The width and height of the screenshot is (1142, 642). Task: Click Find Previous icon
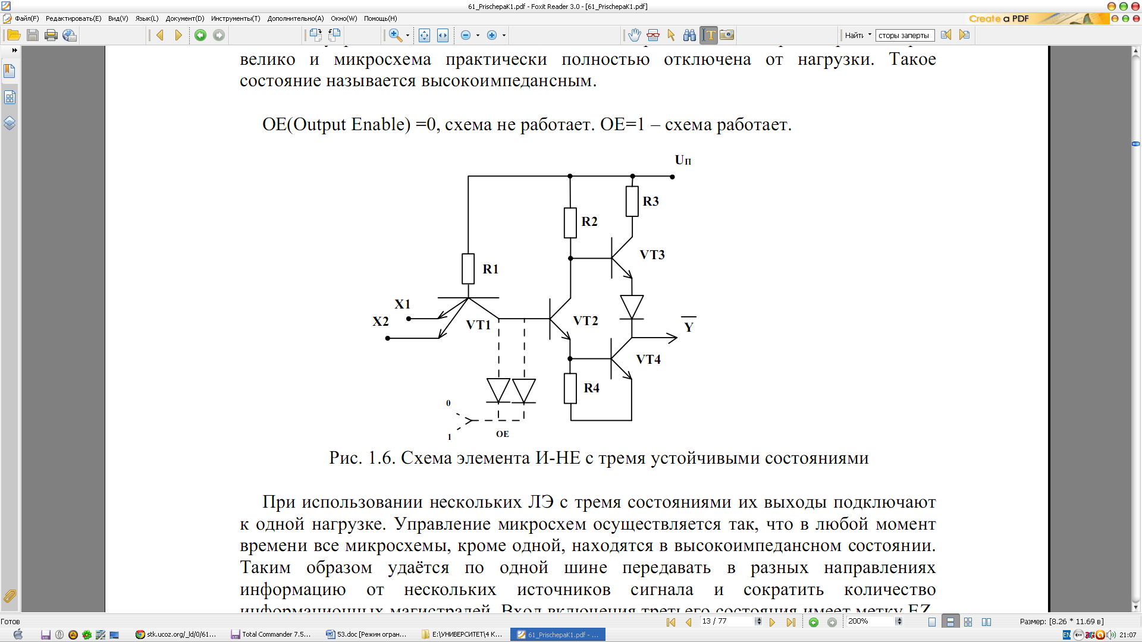[946, 35]
